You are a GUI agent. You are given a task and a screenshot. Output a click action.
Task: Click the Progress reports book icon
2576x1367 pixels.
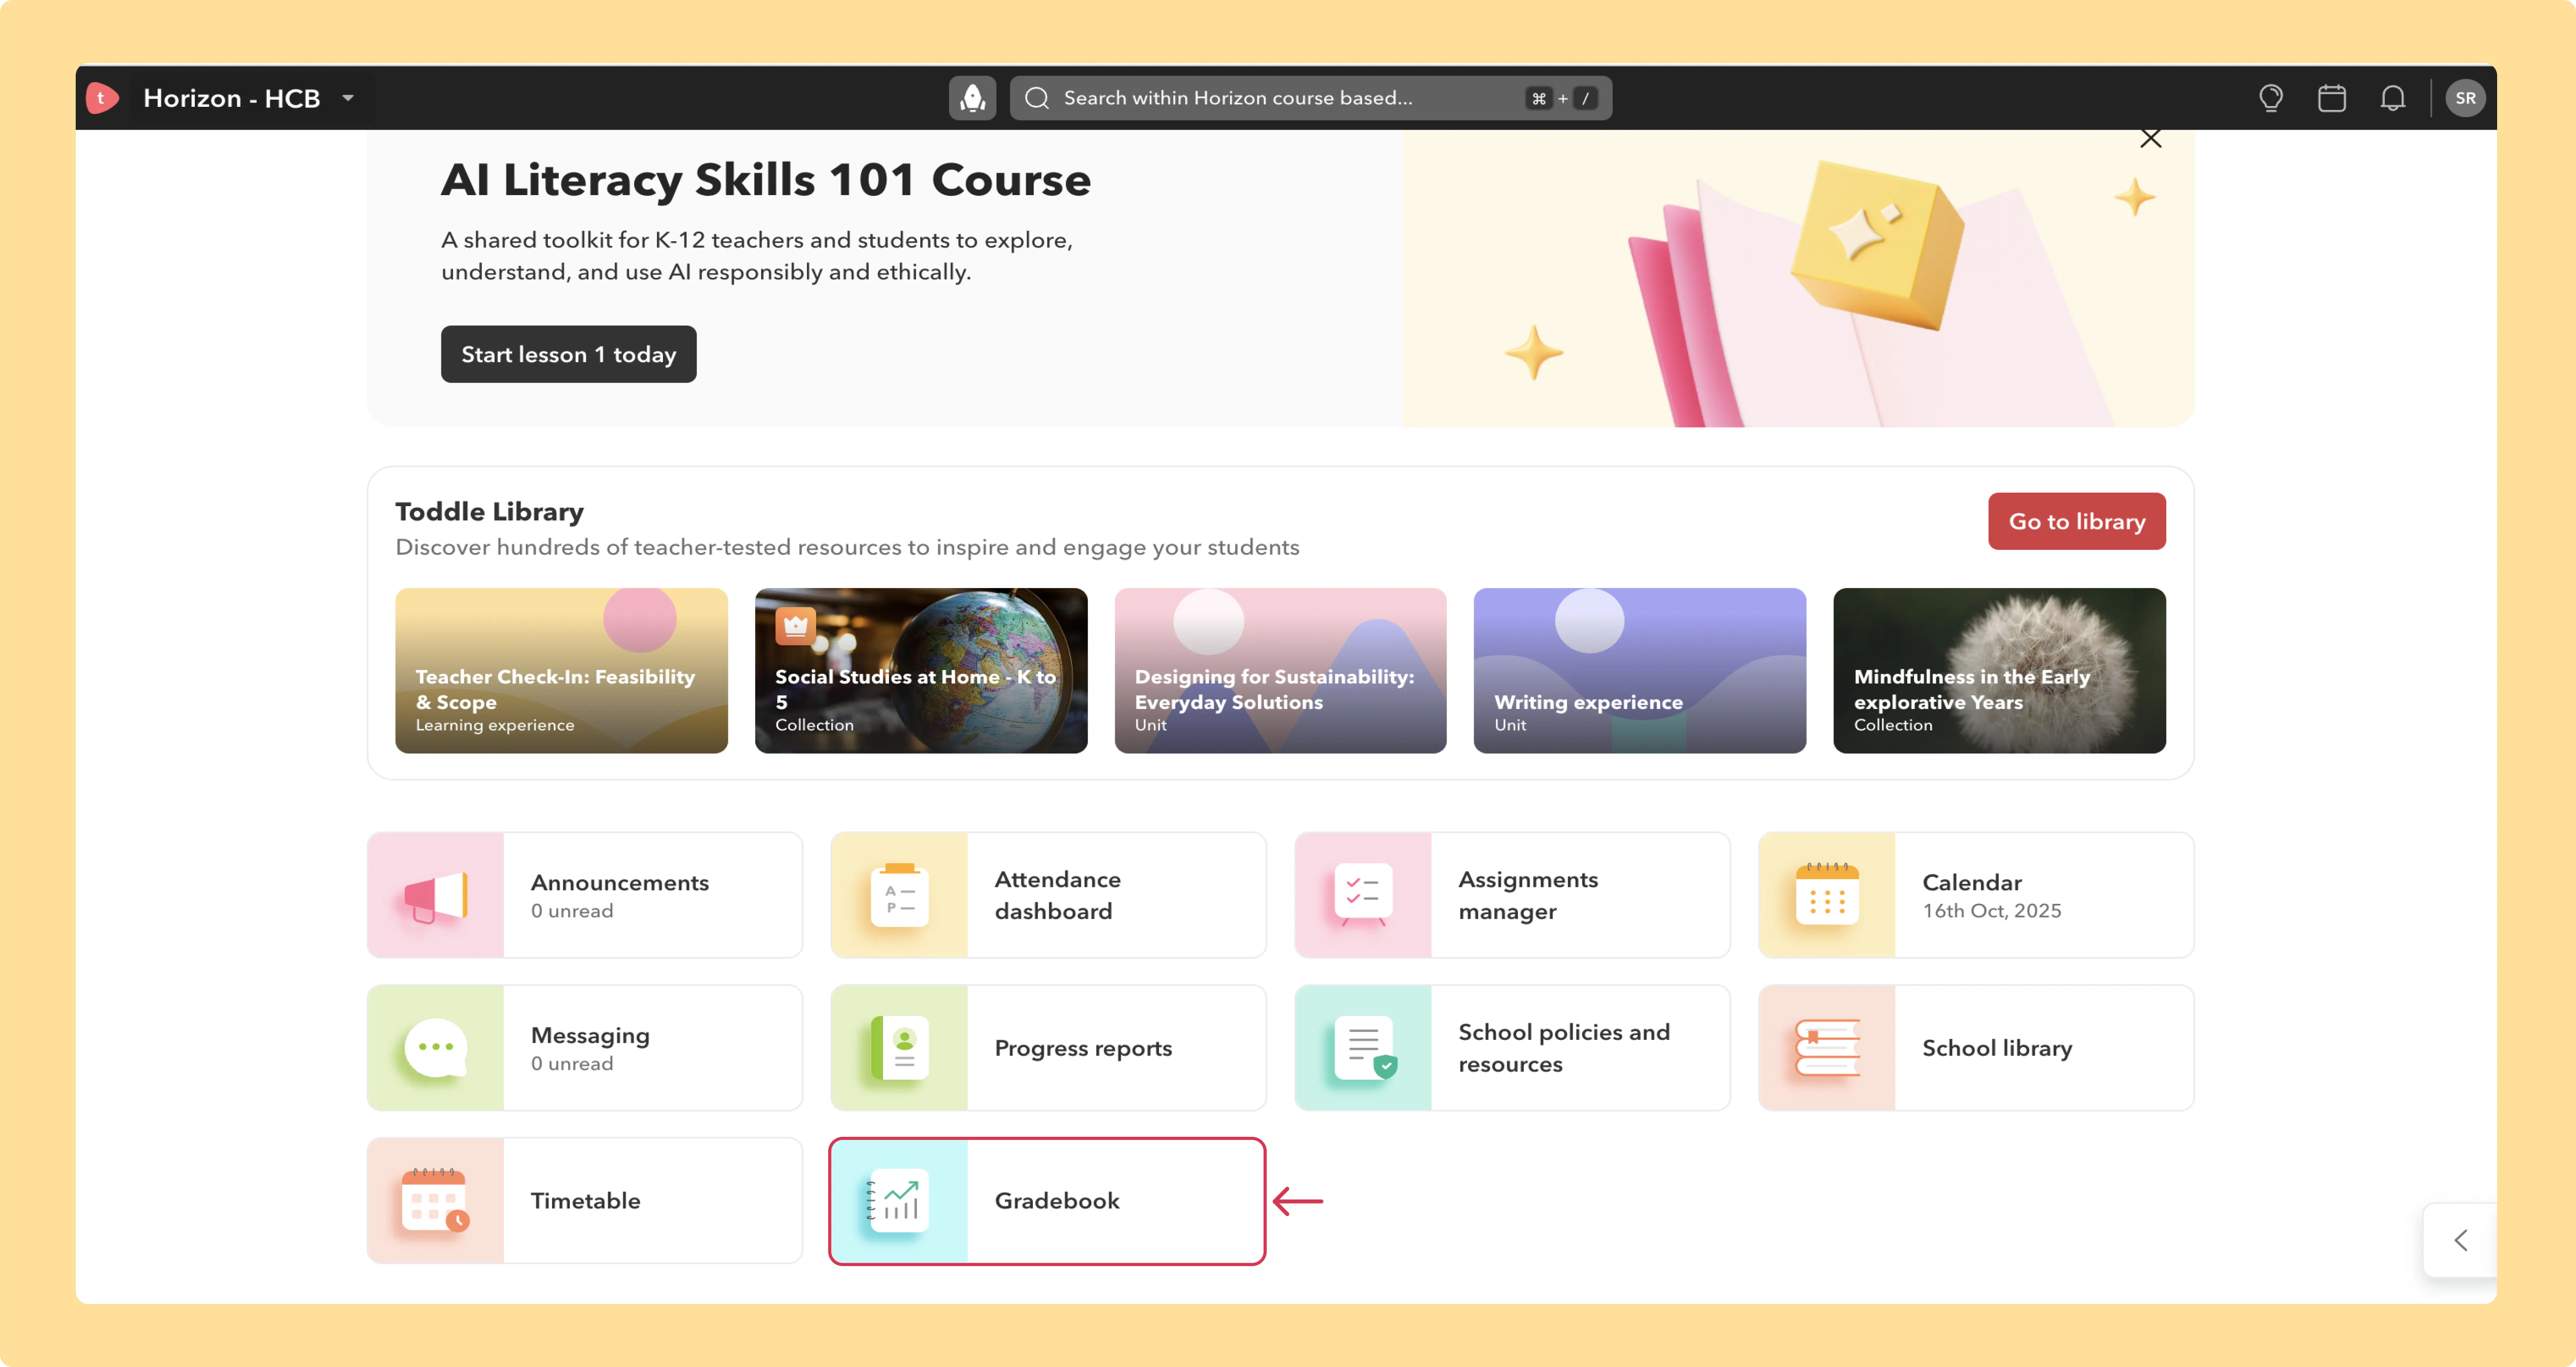coord(899,1048)
